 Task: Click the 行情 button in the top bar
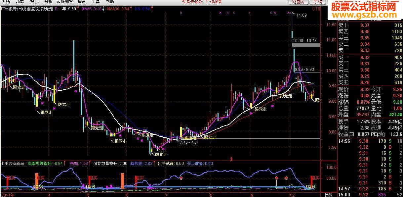tap(317, 2)
